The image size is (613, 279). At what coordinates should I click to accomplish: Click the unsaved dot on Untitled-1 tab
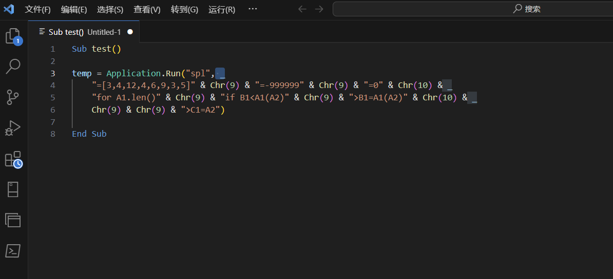tap(130, 32)
